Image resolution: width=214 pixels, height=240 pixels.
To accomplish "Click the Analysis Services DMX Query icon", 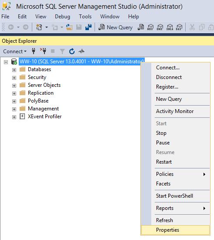I will click(160, 27).
